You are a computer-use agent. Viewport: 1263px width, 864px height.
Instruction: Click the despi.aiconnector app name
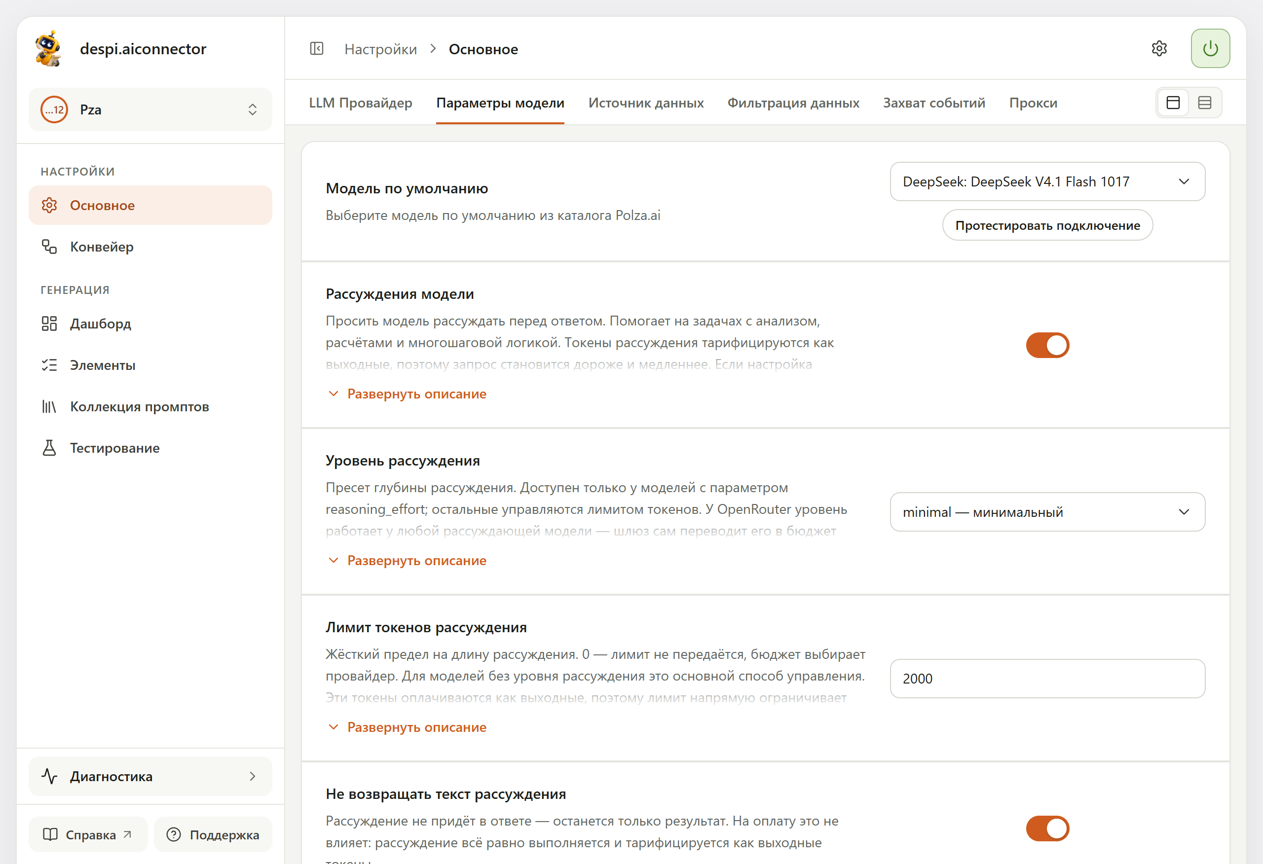pyautogui.click(x=143, y=48)
